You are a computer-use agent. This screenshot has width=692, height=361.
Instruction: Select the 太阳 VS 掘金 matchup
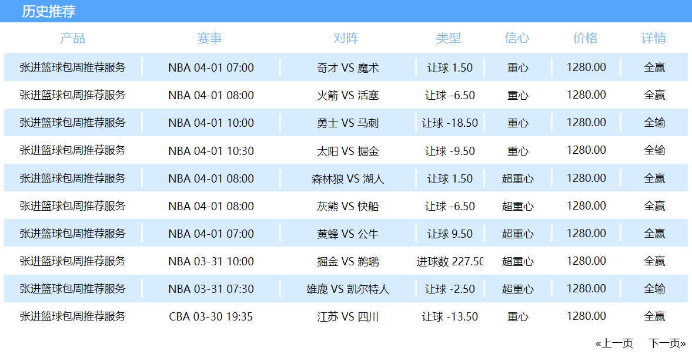347,151
